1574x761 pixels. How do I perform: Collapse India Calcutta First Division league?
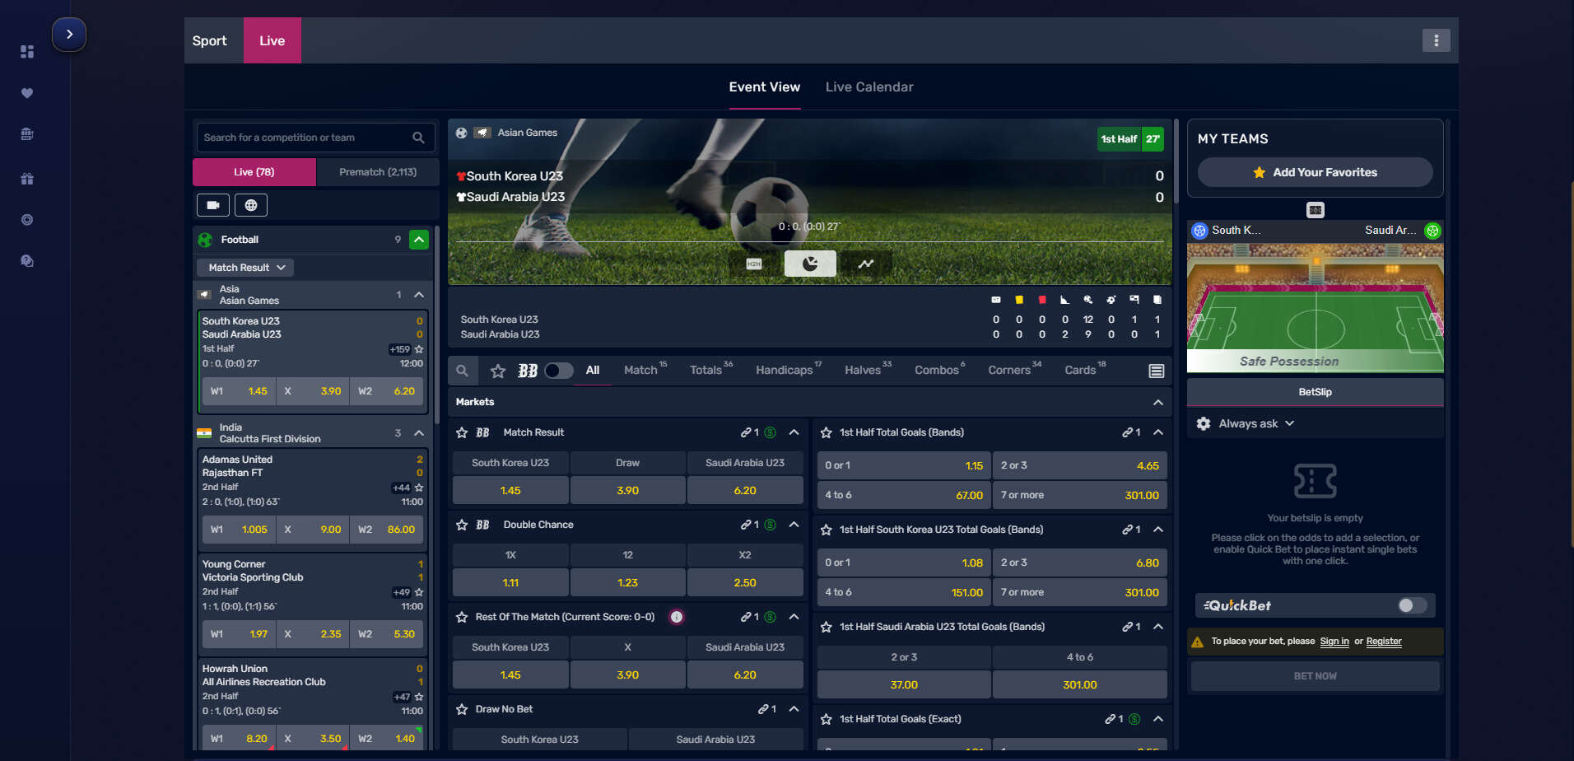coord(419,433)
